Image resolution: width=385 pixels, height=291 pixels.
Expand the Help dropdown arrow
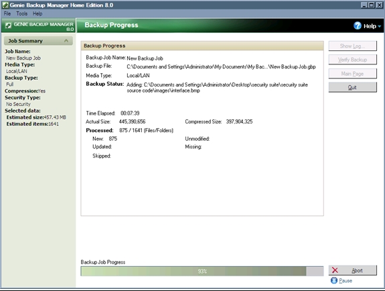[380, 26]
